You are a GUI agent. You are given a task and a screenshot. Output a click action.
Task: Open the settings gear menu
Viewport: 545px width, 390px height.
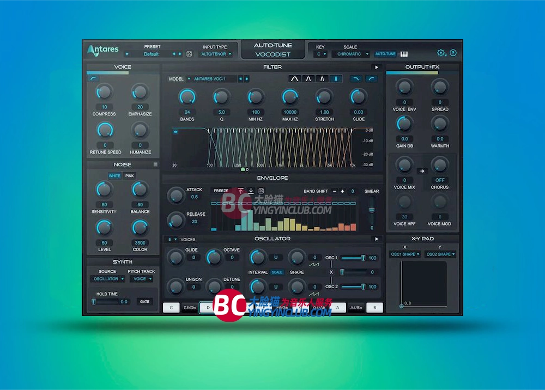tap(441, 53)
